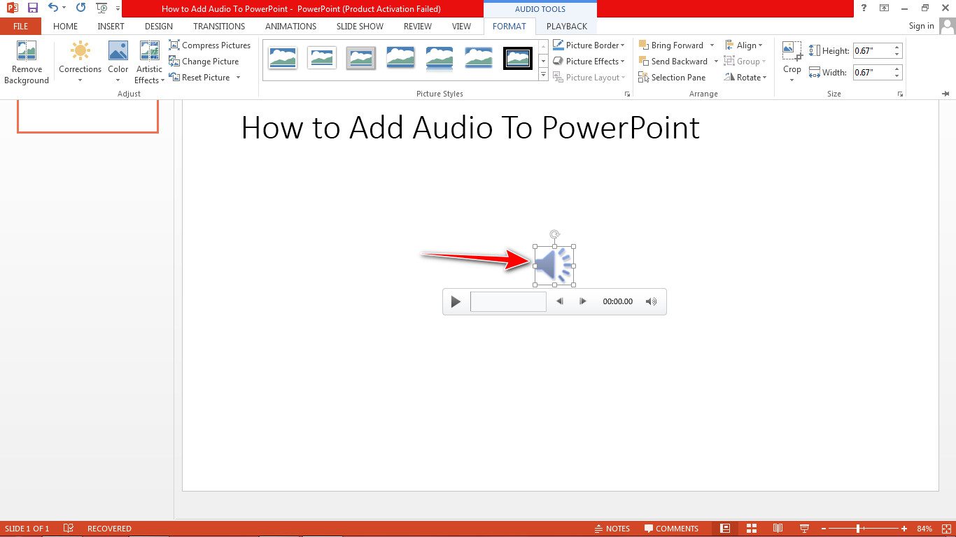Expand Reset Picture dropdown arrow
The height and width of the screenshot is (537, 956).
238,78
